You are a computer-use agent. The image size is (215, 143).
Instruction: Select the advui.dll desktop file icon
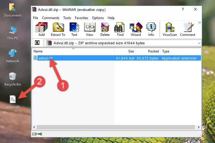click(13, 102)
